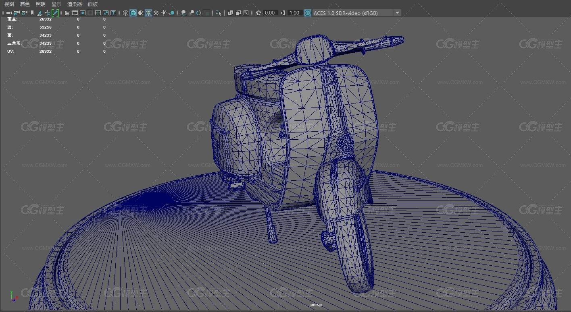Toggle Multisample Anti-aliasing icon
This screenshot has height=312, width=571.
[199, 13]
